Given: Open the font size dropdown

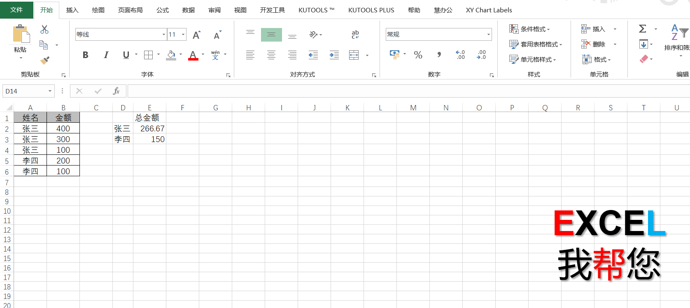Looking at the screenshot, I should (183, 35).
